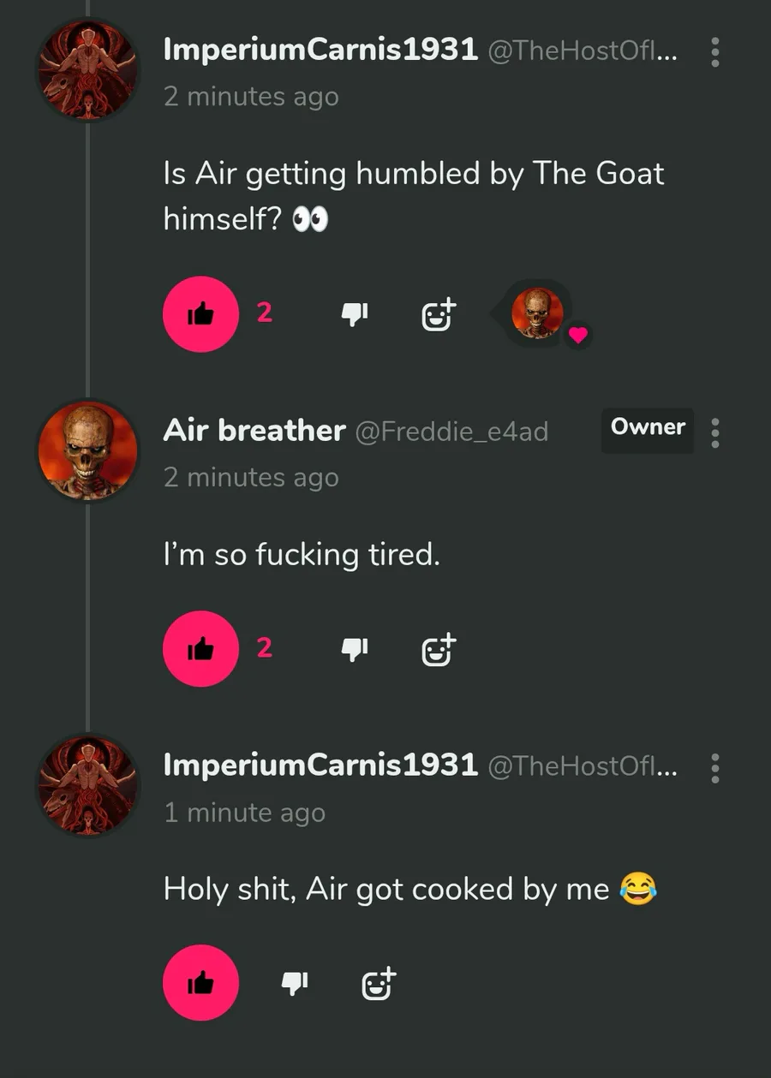Open the Air breather username link
This screenshot has height=1078, width=771.
tap(254, 430)
